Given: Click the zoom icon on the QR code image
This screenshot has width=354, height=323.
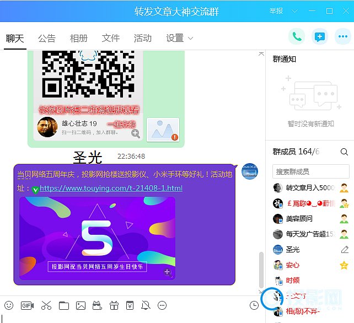Looking at the screenshot, I should (x=136, y=133).
